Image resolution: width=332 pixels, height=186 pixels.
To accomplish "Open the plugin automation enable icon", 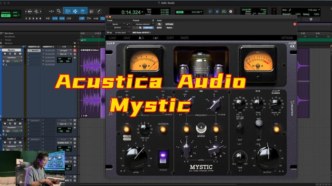I will [x=160, y=24].
